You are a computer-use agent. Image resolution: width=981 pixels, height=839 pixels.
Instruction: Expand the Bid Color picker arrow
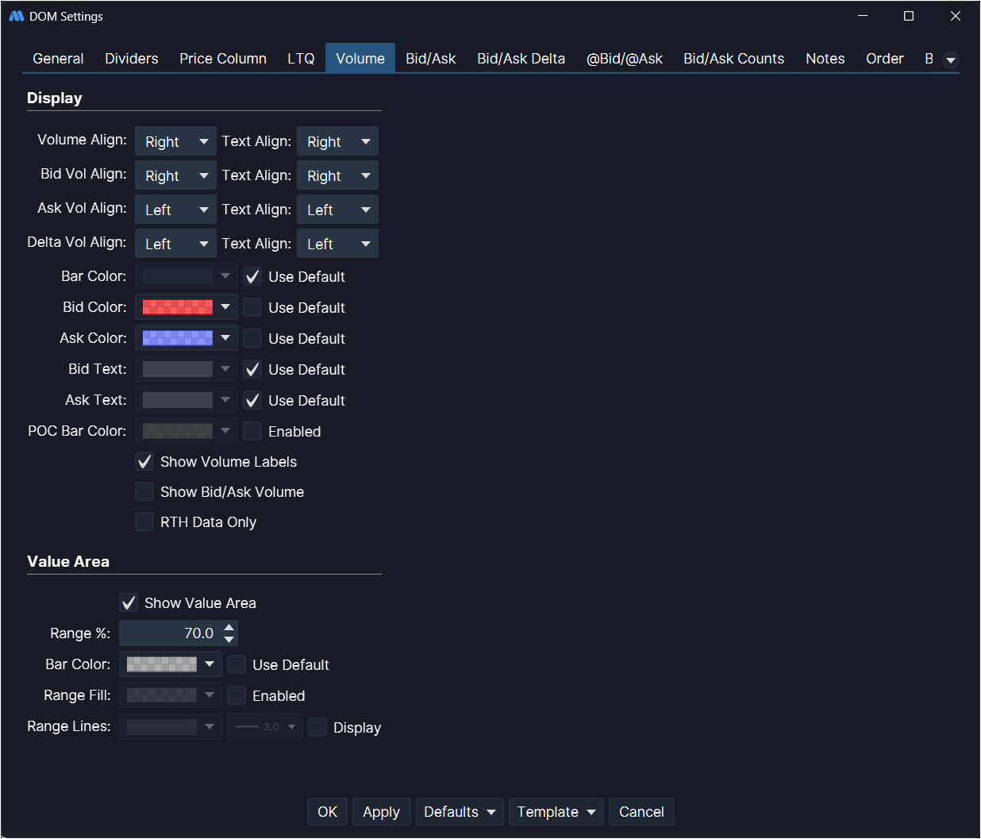(225, 307)
